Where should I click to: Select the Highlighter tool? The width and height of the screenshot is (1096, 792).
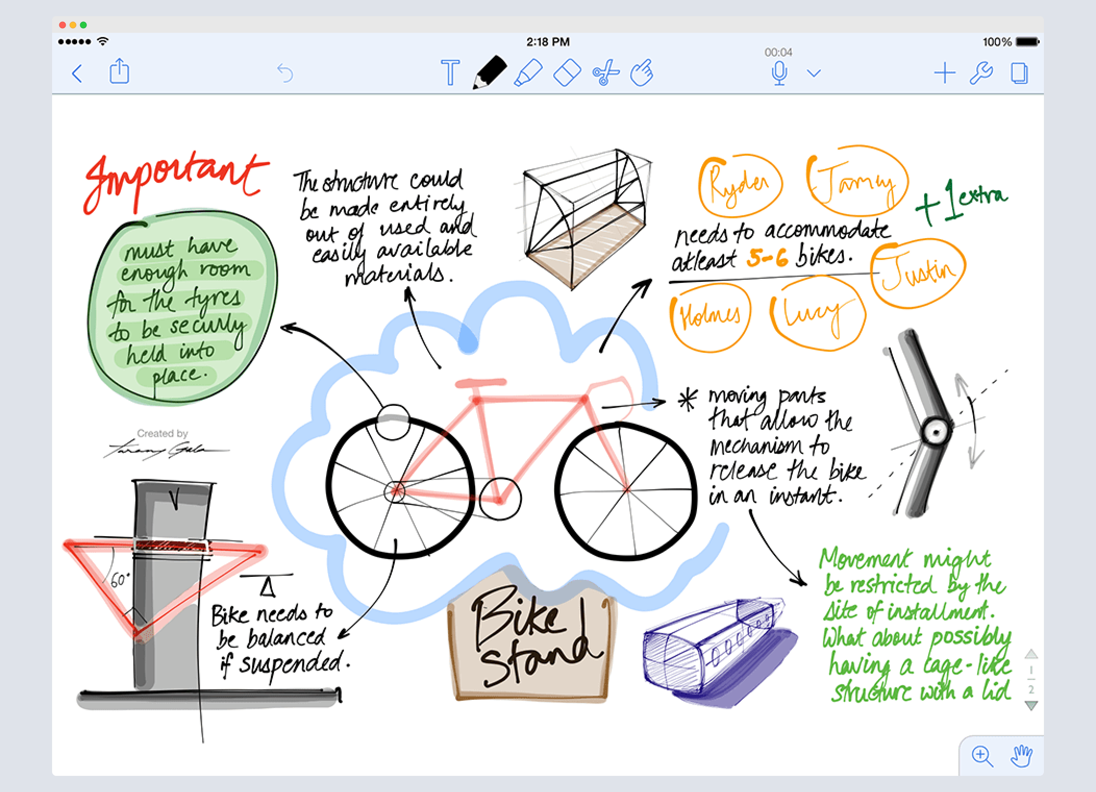[x=528, y=72]
